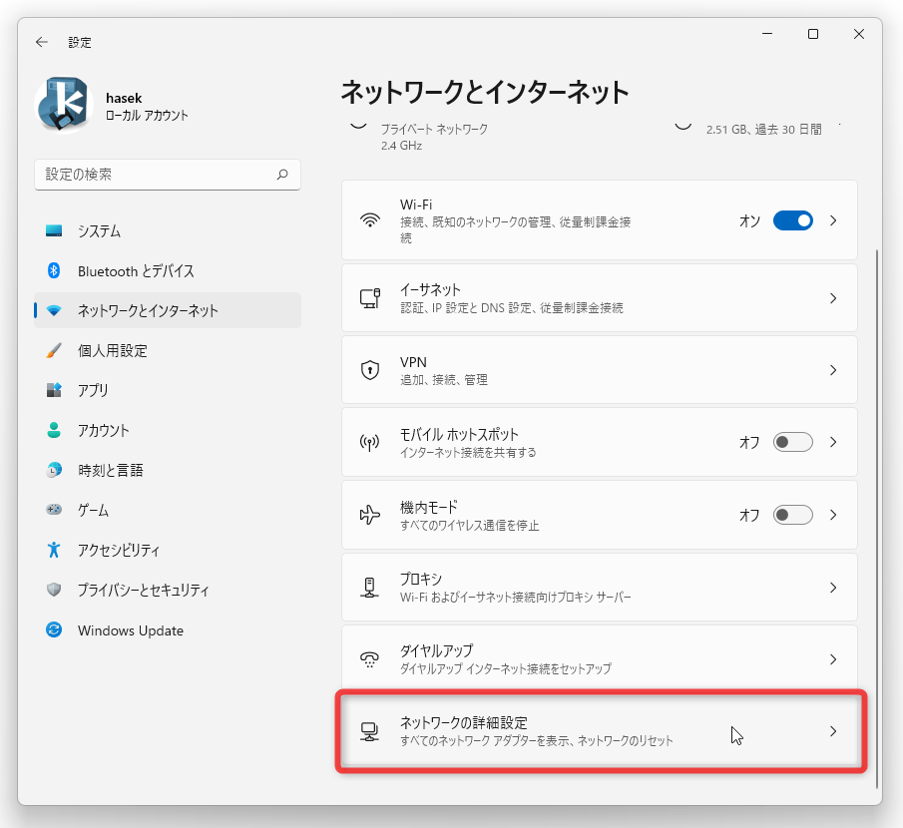
Task: Click the search magnifier icon
Action: pyautogui.click(x=282, y=175)
